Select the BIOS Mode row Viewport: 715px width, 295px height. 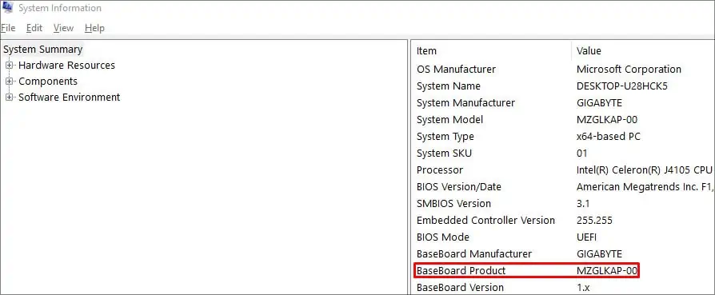pos(563,237)
